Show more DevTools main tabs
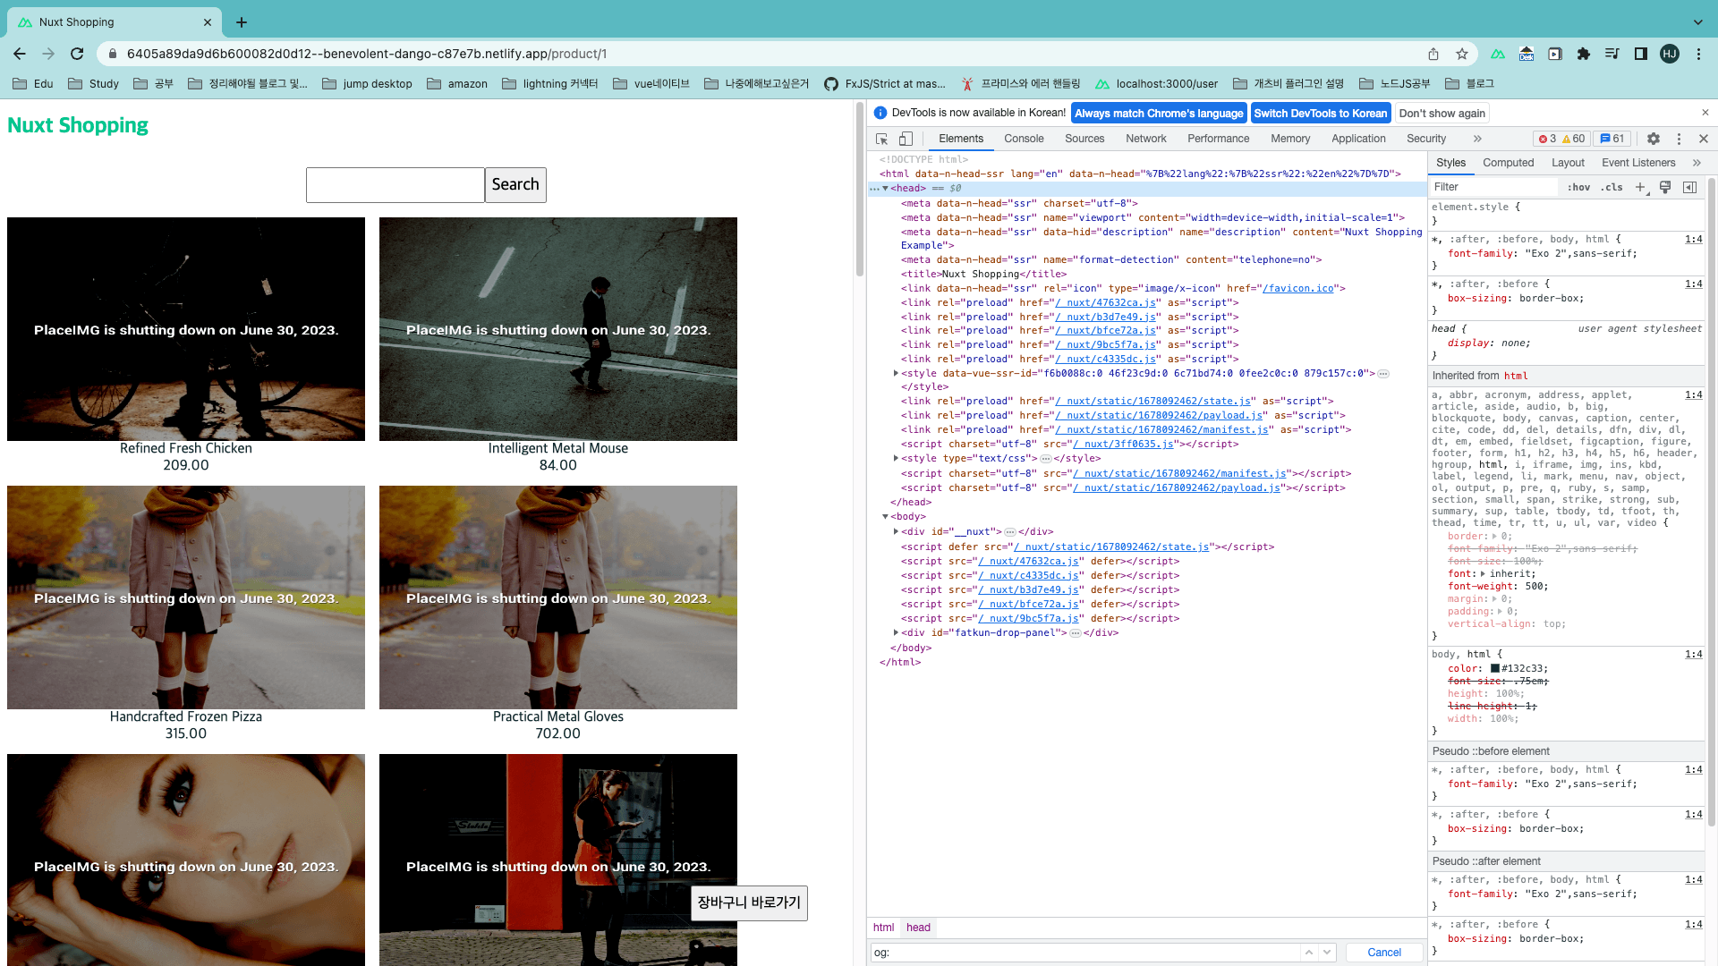Viewport: 1718px width, 966px height. 1477,139
